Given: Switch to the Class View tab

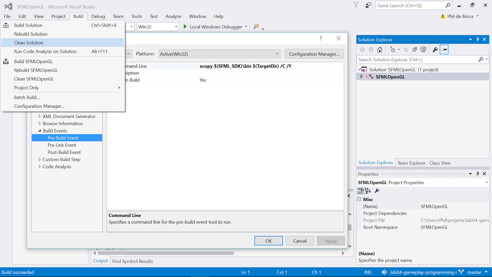Looking at the screenshot, I should point(440,163).
